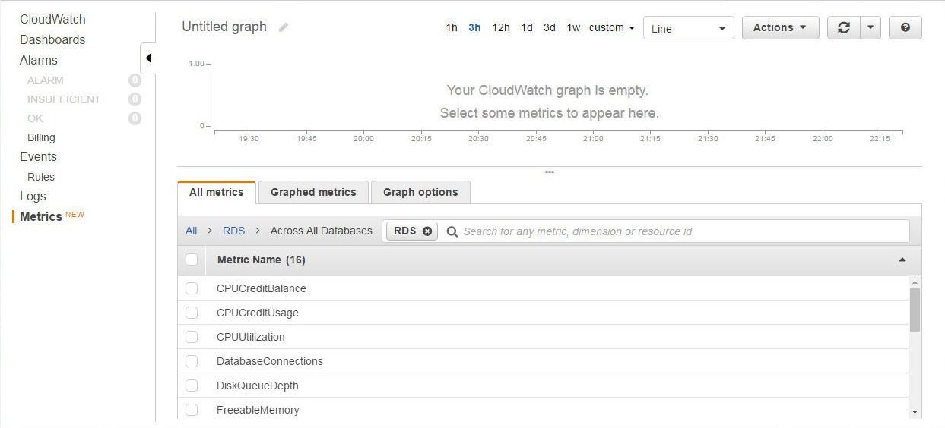Toggle the select-all metrics checkbox
This screenshot has width=945, height=428.
click(x=192, y=260)
